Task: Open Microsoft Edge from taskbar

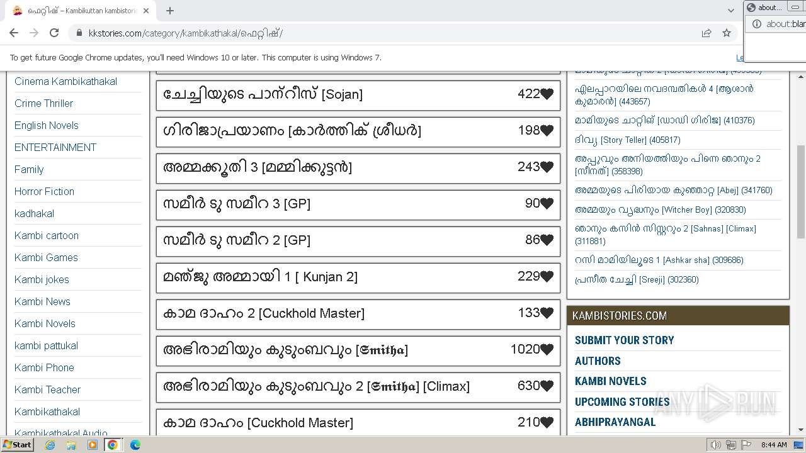Action: coord(135,445)
